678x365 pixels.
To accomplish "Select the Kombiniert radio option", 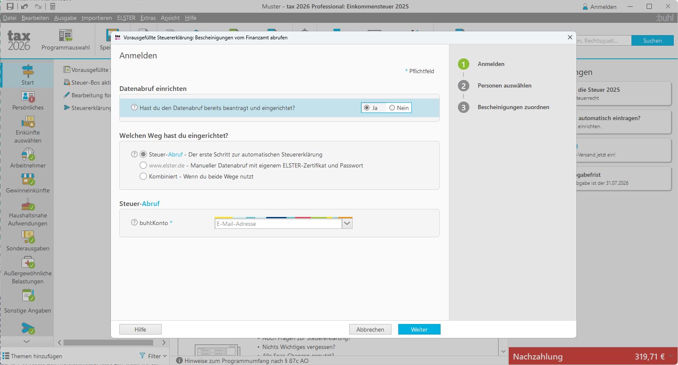I will coord(143,176).
